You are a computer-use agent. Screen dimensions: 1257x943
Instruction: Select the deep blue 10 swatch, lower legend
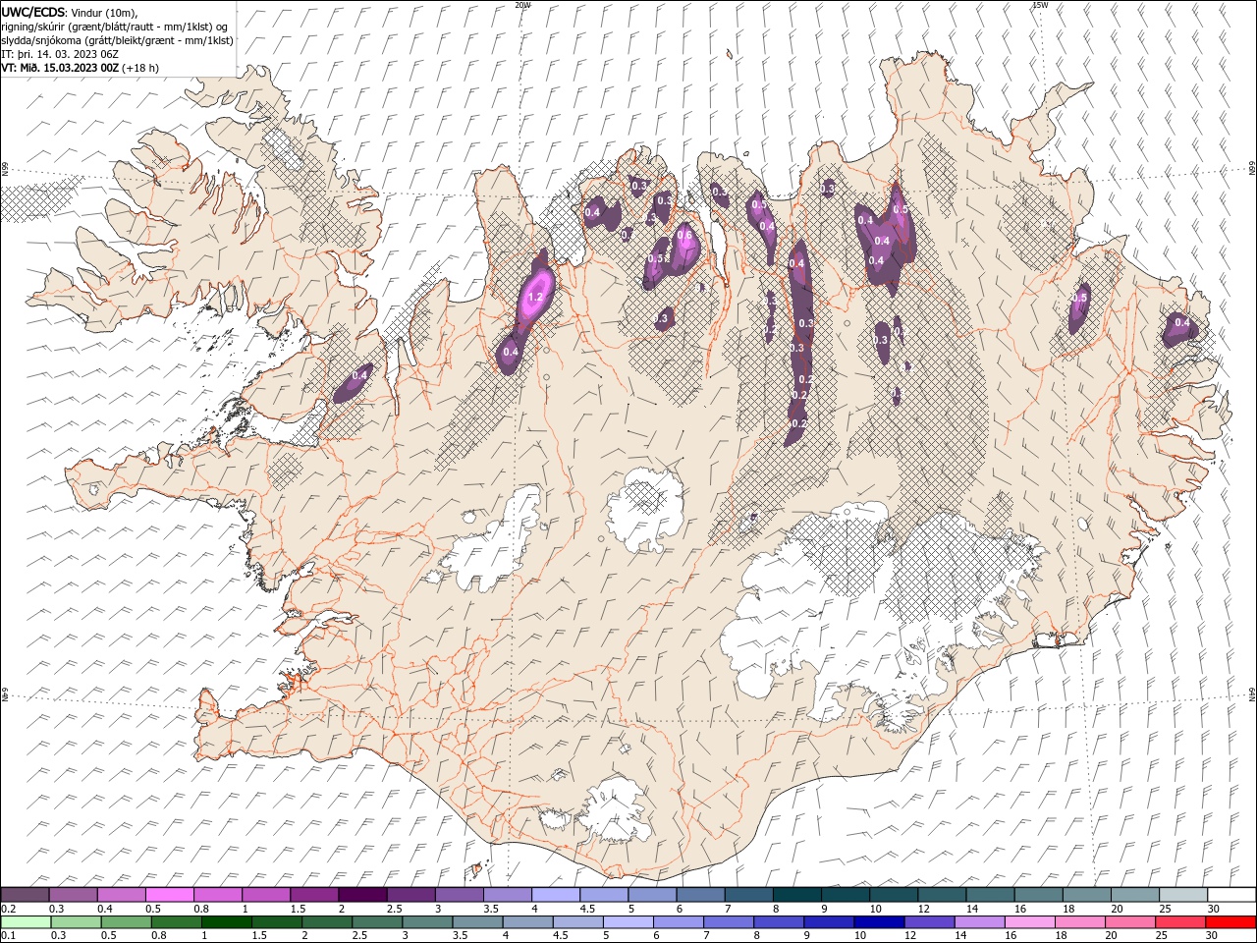(x=878, y=922)
